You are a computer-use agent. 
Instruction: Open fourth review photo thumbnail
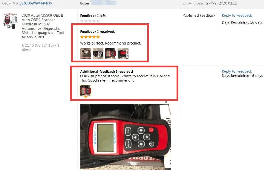[x=123, y=54]
